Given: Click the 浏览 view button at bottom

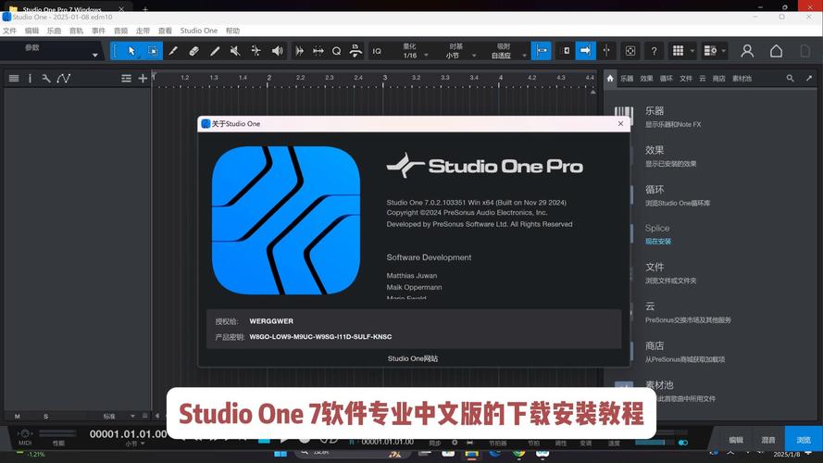Looking at the screenshot, I should (x=803, y=440).
